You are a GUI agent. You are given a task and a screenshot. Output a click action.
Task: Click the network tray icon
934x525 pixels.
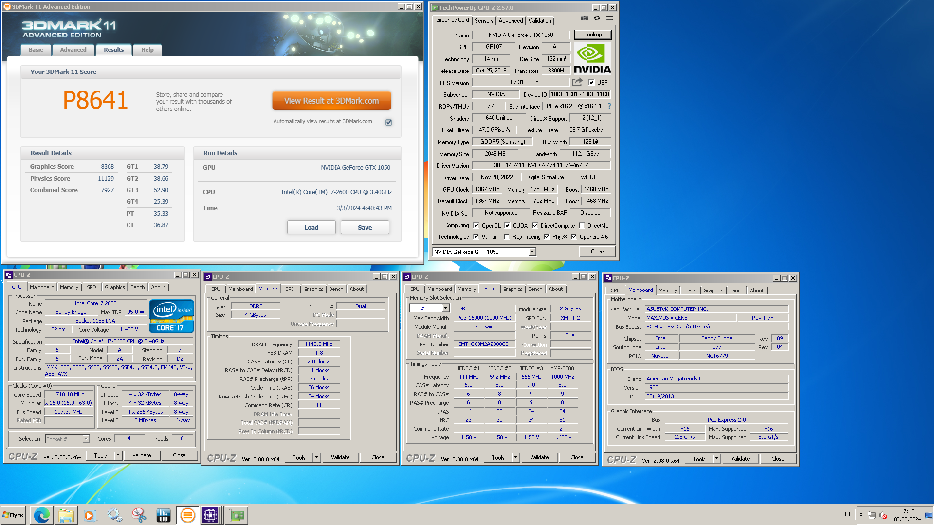pos(872,515)
